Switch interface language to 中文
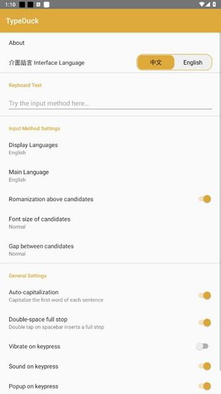 click(155, 62)
